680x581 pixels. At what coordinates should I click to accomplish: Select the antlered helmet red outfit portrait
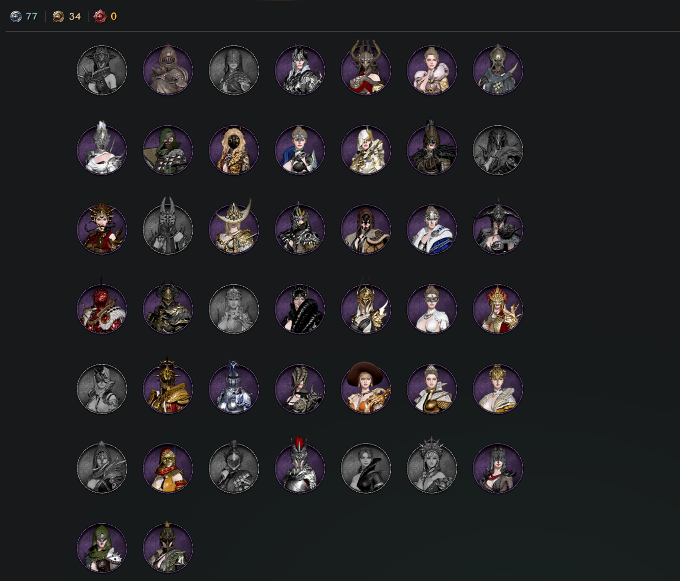tap(366, 67)
